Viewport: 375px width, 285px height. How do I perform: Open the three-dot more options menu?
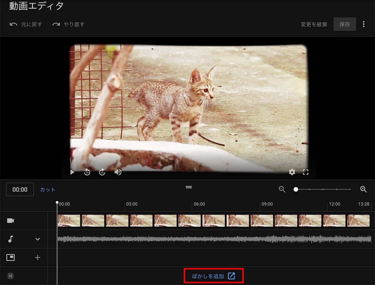point(364,24)
